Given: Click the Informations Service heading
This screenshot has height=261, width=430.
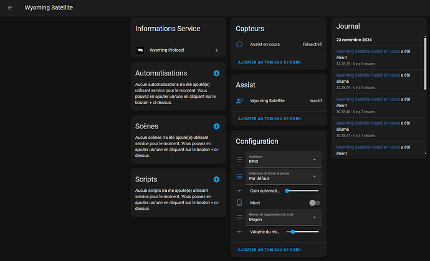Looking at the screenshot, I should tap(168, 29).
